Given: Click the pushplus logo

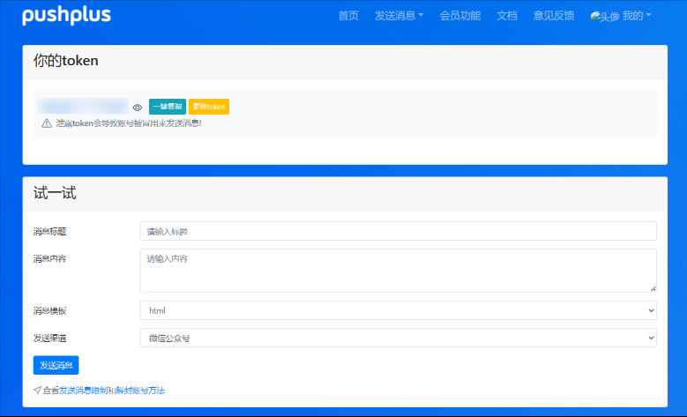Looking at the screenshot, I should point(66,16).
